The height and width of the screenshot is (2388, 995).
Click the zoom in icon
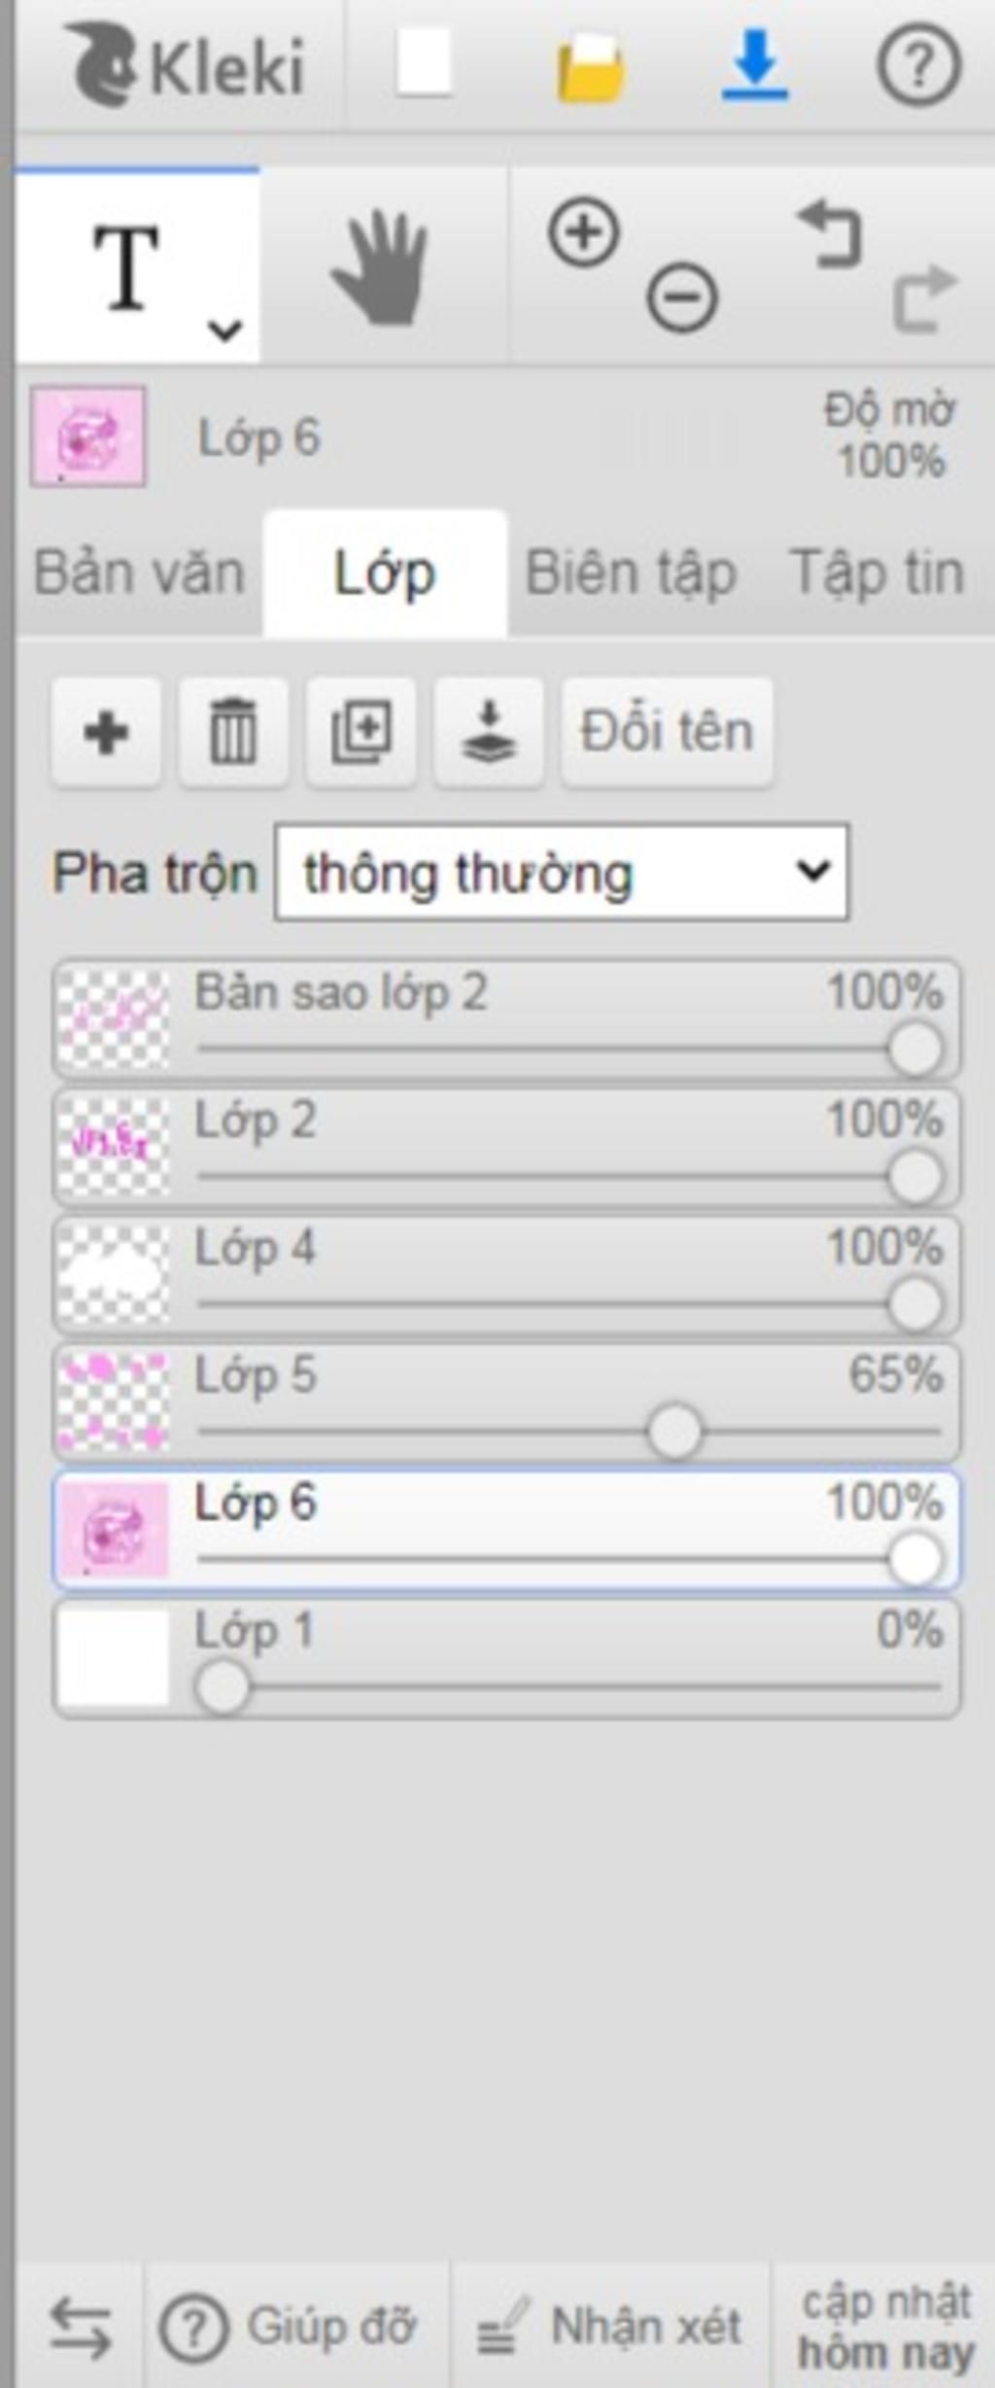583,233
